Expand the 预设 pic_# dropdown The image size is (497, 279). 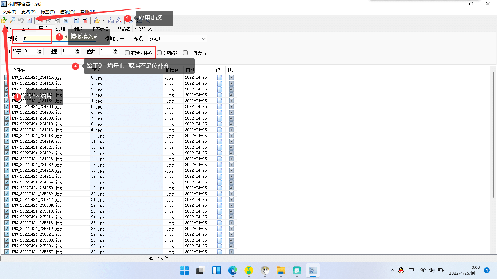click(203, 39)
